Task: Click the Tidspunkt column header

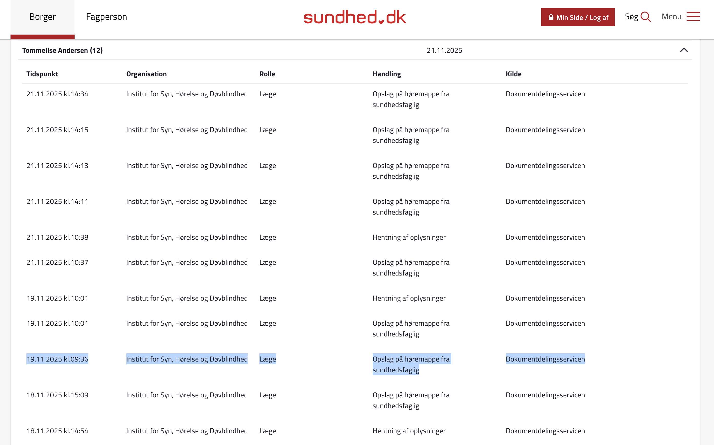Action: (x=42, y=74)
